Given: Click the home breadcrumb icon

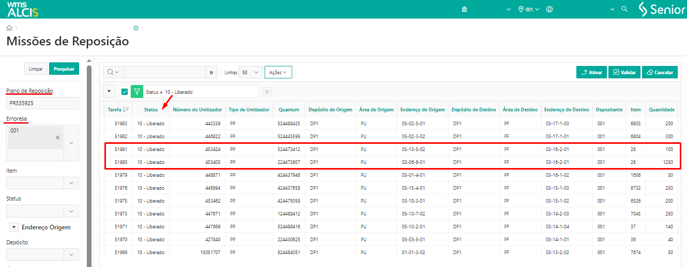Looking at the screenshot, I should tap(9, 28).
